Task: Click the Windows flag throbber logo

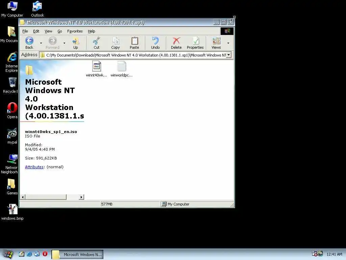Action: [x=227, y=31]
